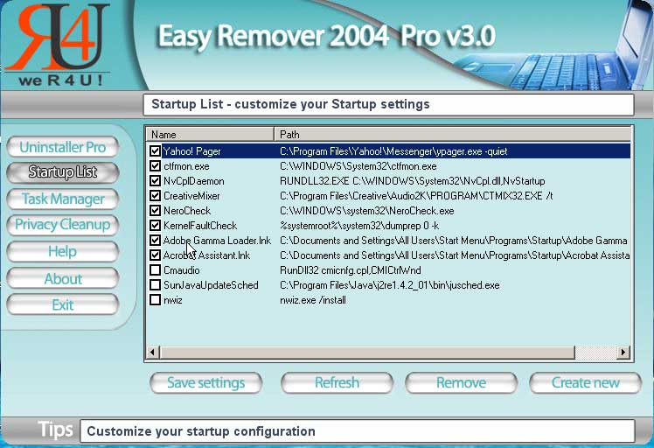The image size is (654, 448).
Task: Toggle the CreativeMixer checkbox
Action: (x=155, y=196)
